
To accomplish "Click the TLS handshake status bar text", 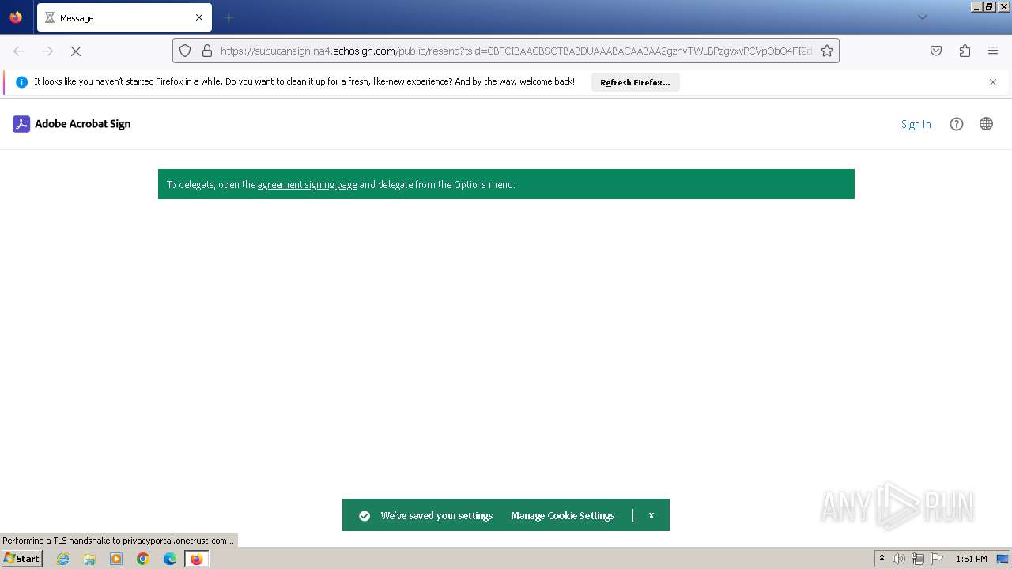I will (x=119, y=541).
